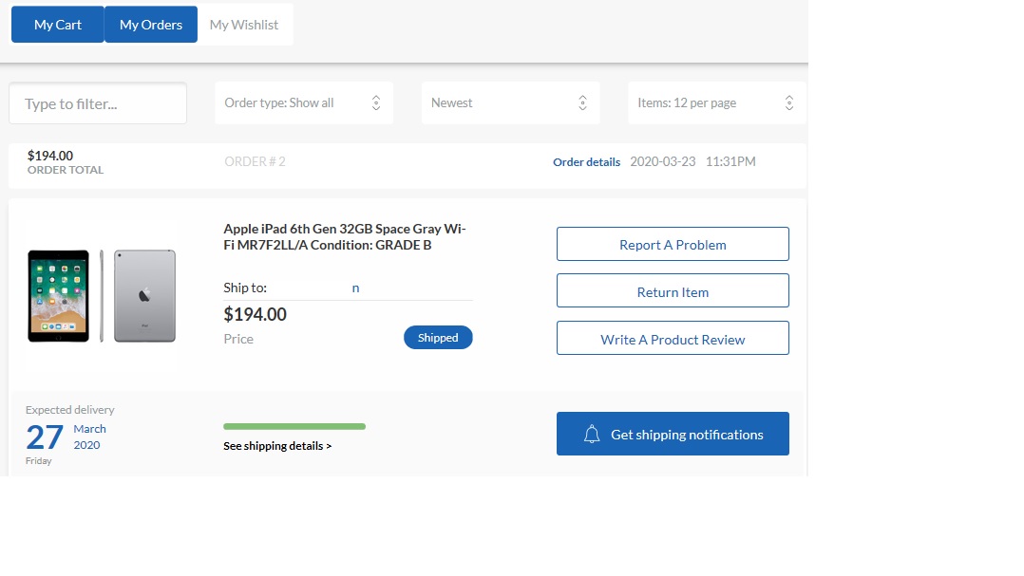Click the iPad front view thumbnail

coord(58,296)
